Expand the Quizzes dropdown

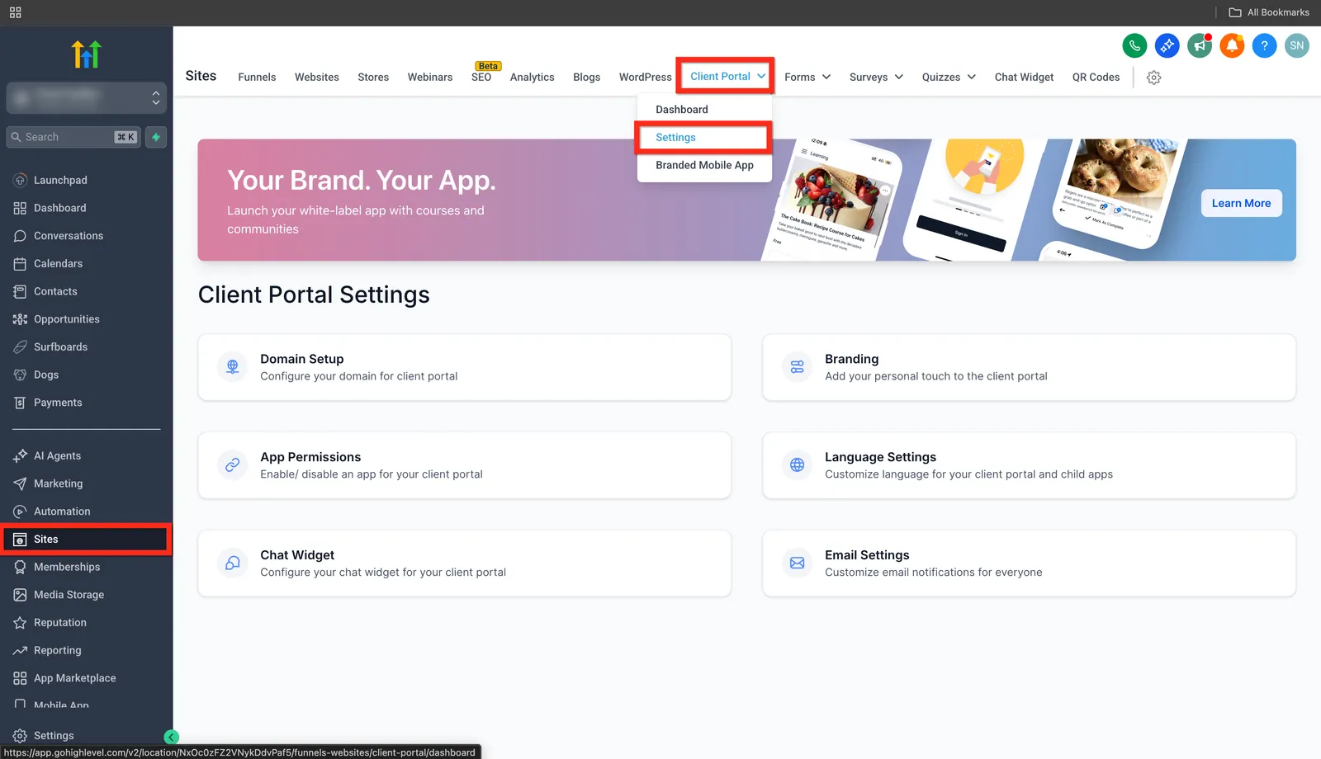[x=949, y=77]
